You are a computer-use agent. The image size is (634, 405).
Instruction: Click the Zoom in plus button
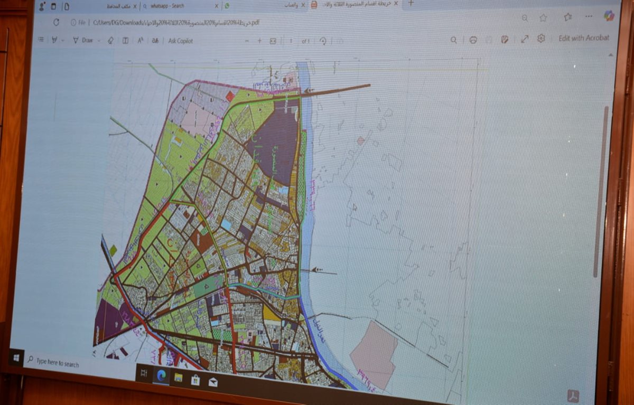click(x=259, y=41)
